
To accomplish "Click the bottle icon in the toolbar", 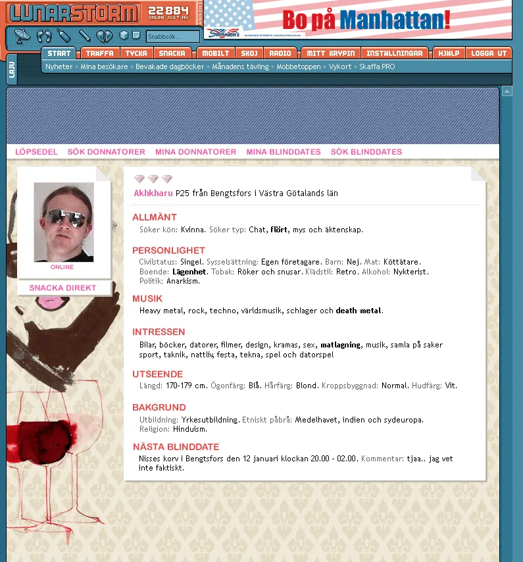I will click(64, 36).
